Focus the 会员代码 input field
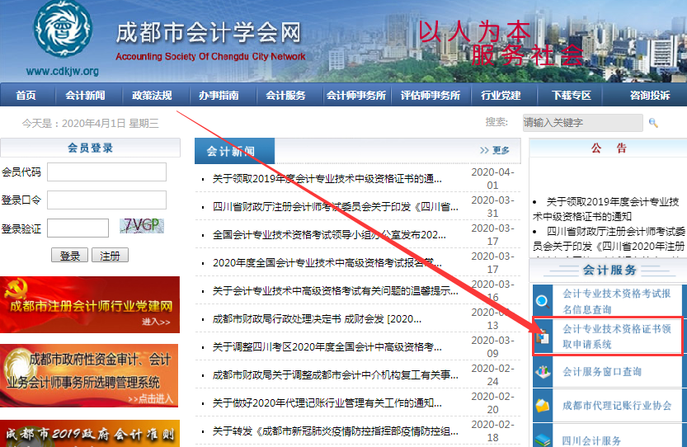Screen dimensions: 687x447 [x=106, y=172]
